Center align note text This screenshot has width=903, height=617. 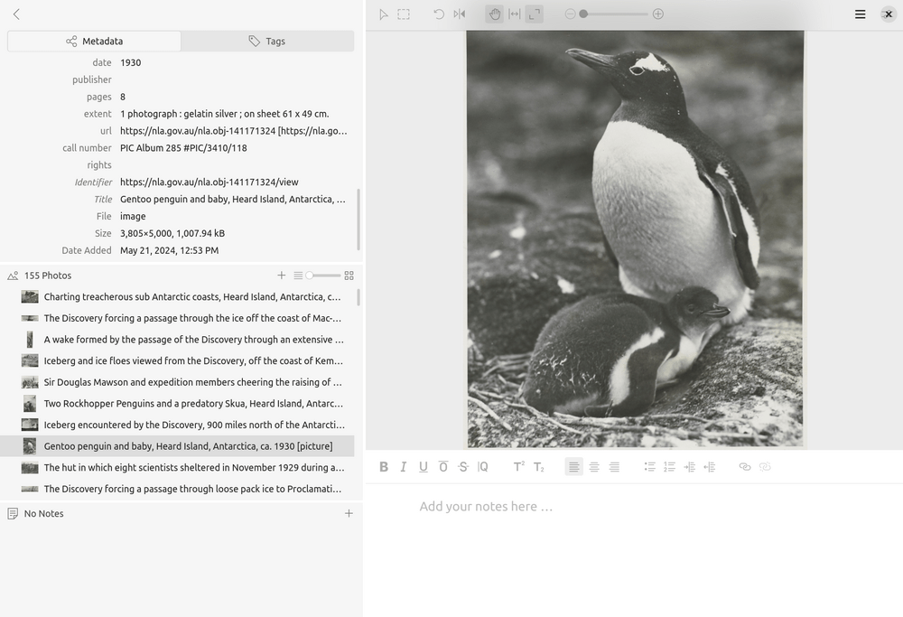[x=594, y=467]
